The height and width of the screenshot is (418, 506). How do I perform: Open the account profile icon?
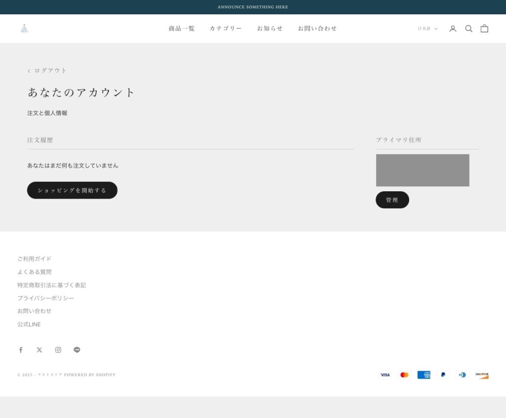(453, 29)
